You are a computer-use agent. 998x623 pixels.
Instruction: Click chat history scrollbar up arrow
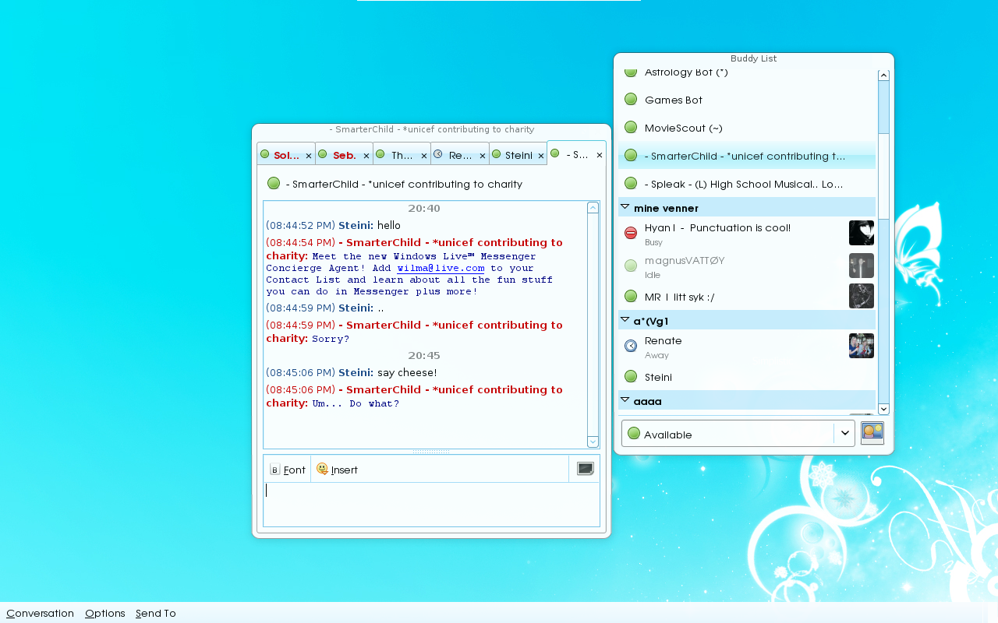(x=593, y=207)
